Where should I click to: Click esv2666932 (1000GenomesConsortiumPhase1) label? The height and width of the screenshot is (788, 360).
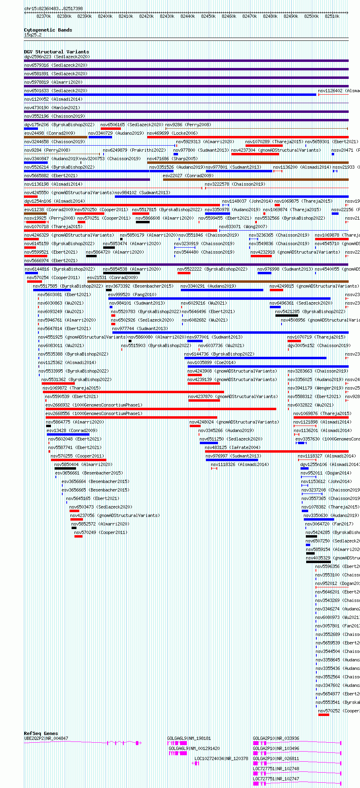click(x=94, y=405)
